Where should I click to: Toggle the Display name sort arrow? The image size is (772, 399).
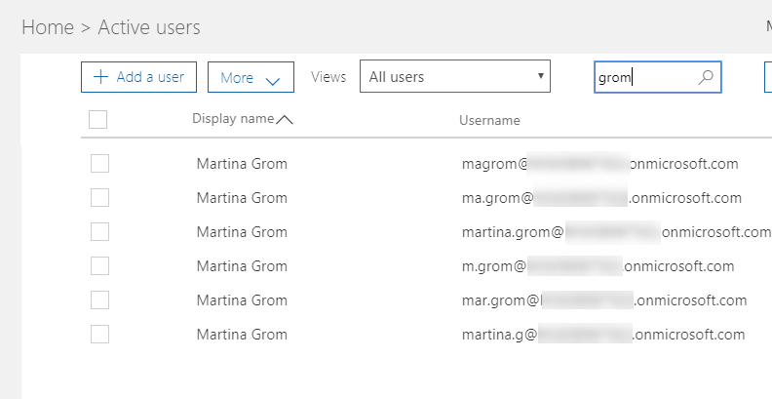(x=284, y=120)
